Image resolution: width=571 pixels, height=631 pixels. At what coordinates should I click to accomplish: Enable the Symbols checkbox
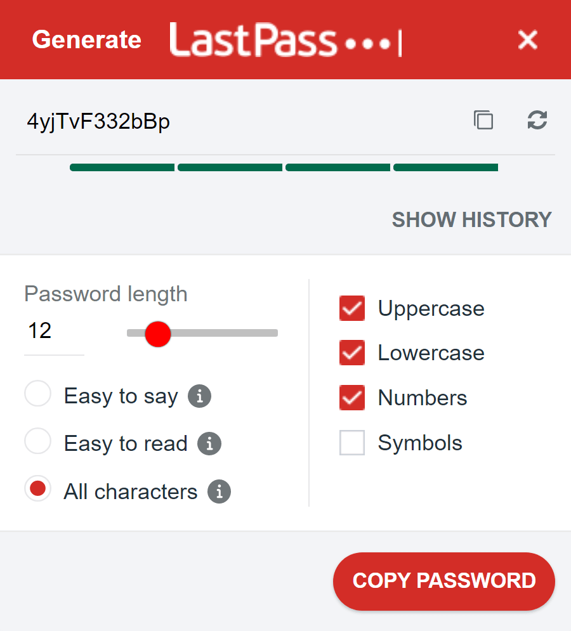coord(351,443)
